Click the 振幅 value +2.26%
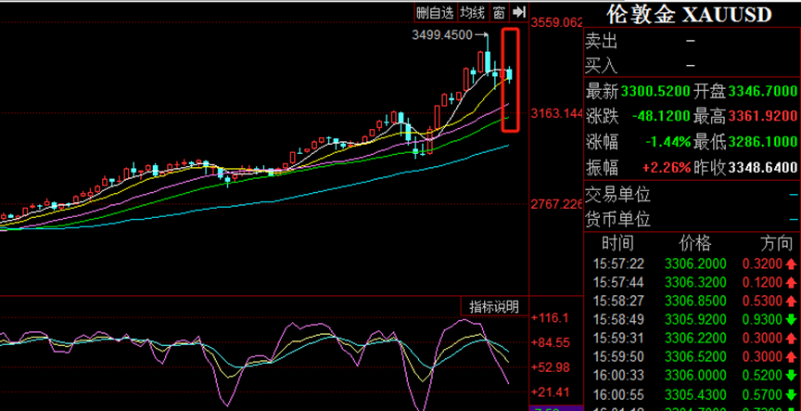The image size is (801, 411). pos(667,167)
